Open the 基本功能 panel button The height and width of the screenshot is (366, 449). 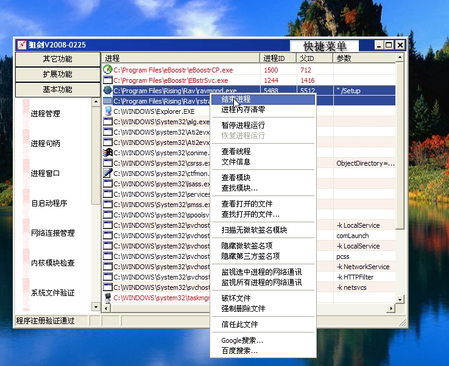tap(57, 90)
